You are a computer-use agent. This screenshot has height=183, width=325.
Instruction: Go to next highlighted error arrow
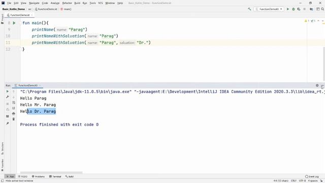coord(322,21)
